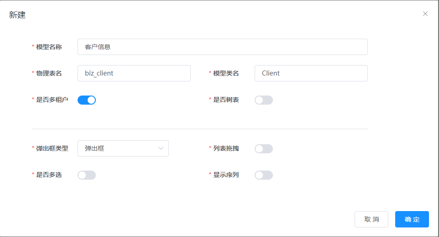
Task: Click the 列表拖拽 label text
Action: point(226,148)
